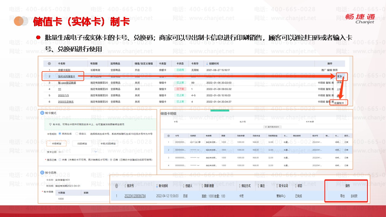Sort batches by 批次号 arrow icon
The width and height of the screenshot is (386, 217).
pos(125,186)
